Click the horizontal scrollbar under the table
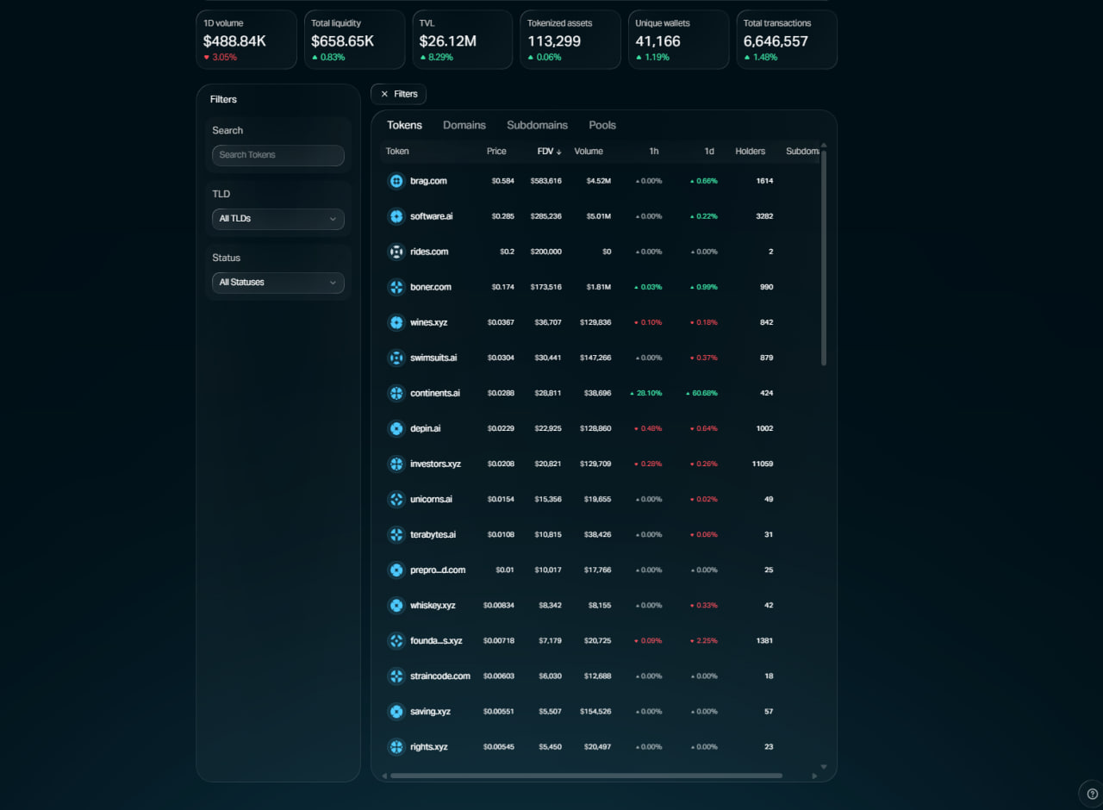The height and width of the screenshot is (810, 1103). click(x=586, y=776)
